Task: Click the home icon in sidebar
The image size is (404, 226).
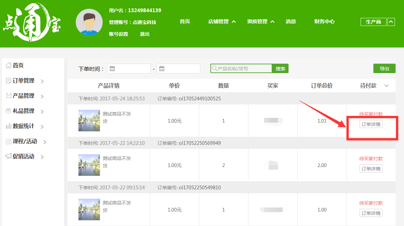Action: [8, 65]
